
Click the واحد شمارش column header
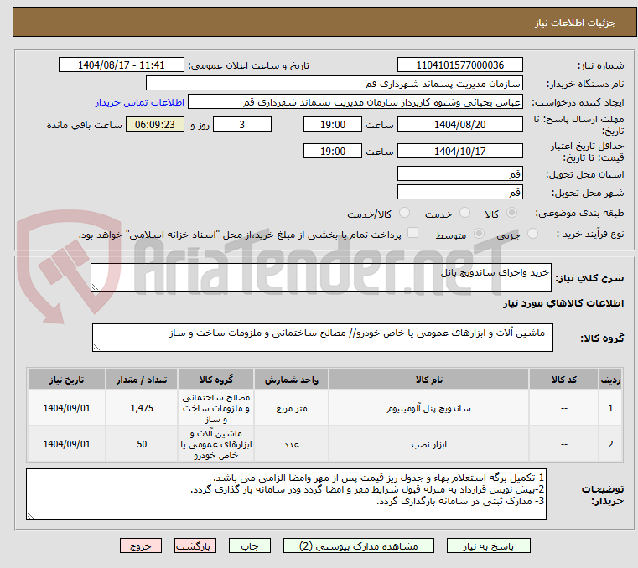tap(291, 380)
